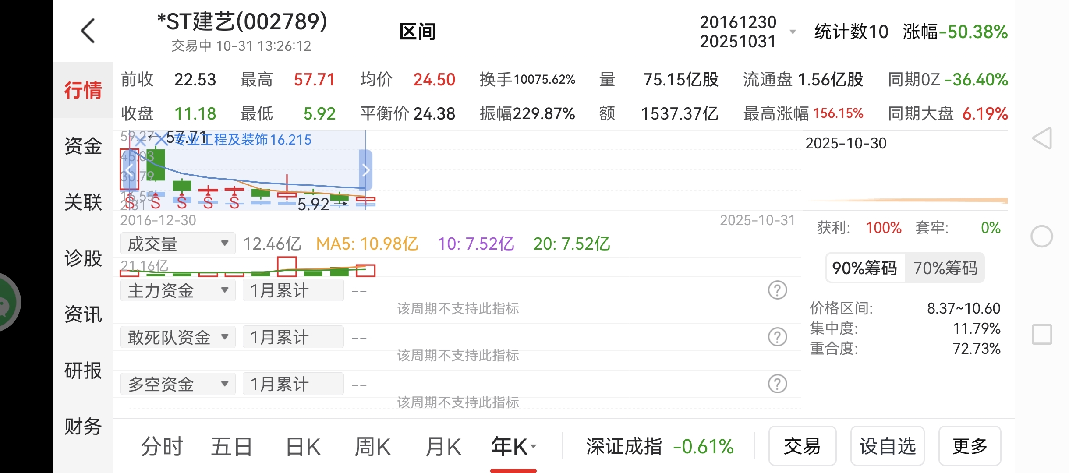Expand the date range dropdown arrow
This screenshot has height=473, width=1069.
792,32
